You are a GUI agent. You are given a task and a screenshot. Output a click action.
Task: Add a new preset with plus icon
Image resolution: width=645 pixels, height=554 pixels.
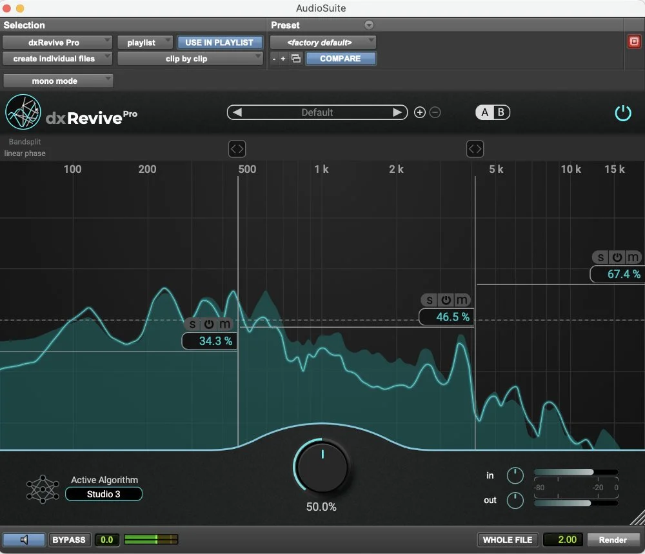pyautogui.click(x=420, y=112)
